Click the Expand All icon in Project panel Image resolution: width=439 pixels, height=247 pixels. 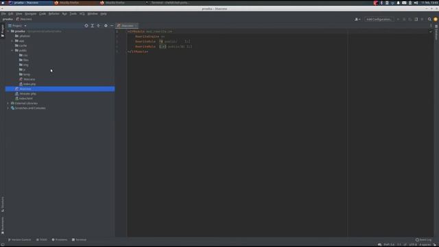[x=93, y=25]
